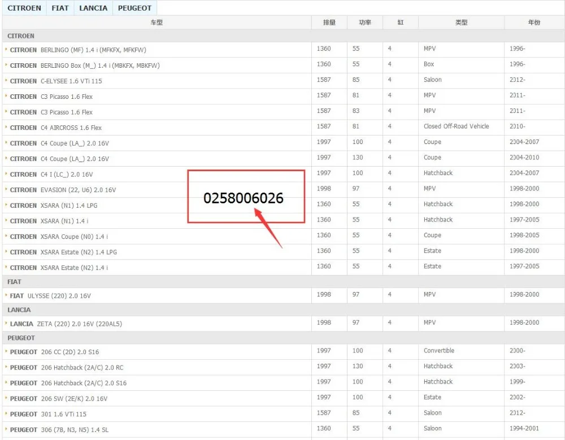This screenshot has height=440, width=565.
Task: Switch to the PEUGEOT tab
Action: [x=135, y=8]
